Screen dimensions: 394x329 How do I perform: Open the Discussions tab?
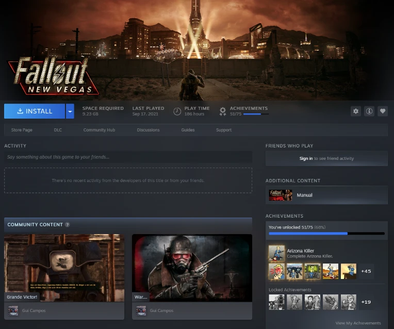(x=148, y=130)
